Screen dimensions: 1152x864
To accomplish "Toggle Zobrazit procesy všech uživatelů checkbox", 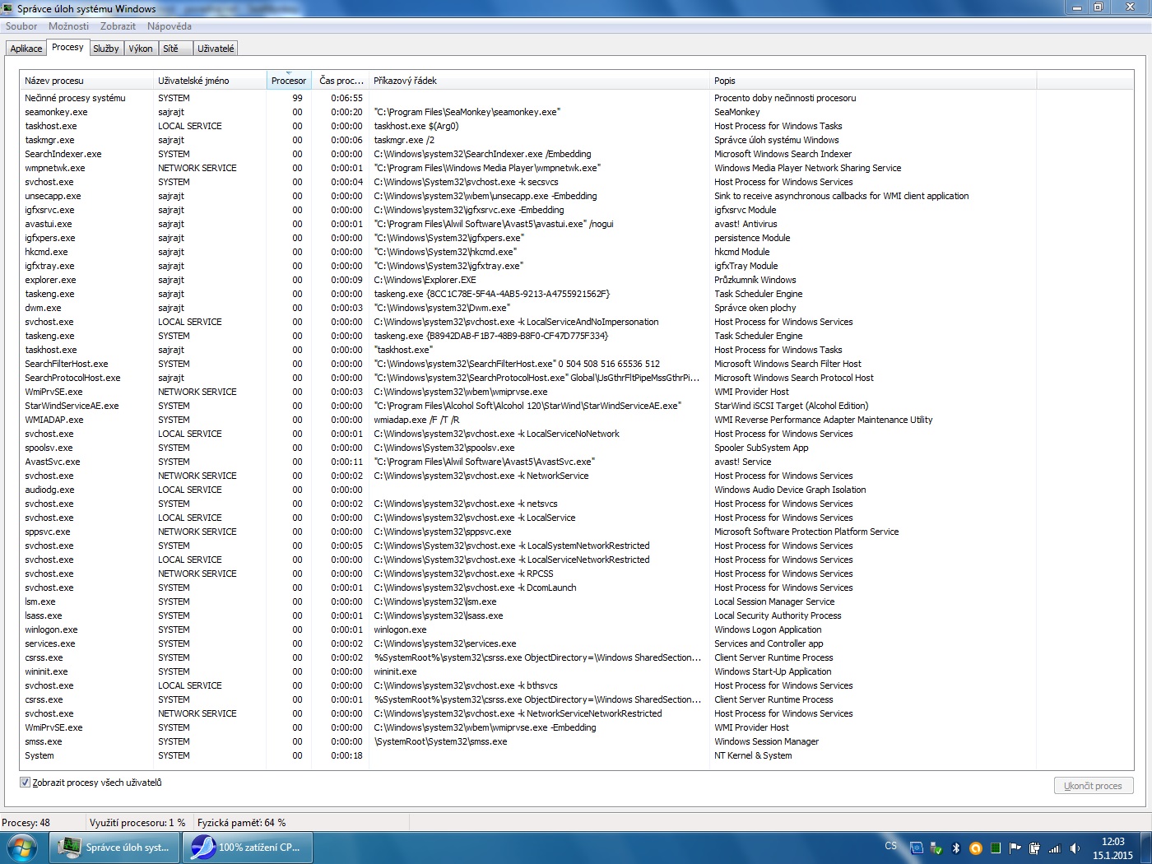I will [25, 783].
